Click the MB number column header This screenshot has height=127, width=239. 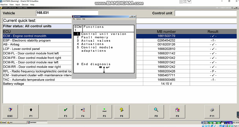point(166,32)
